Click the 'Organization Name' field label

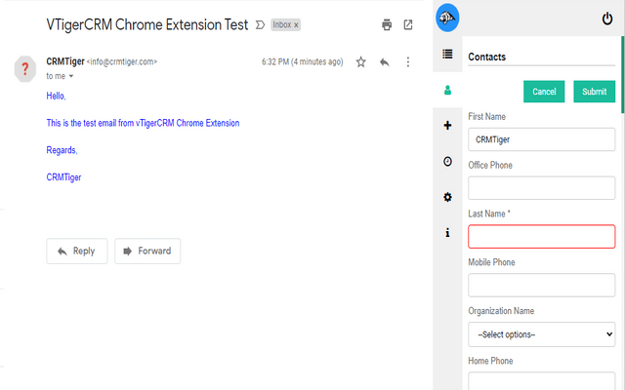click(x=501, y=311)
